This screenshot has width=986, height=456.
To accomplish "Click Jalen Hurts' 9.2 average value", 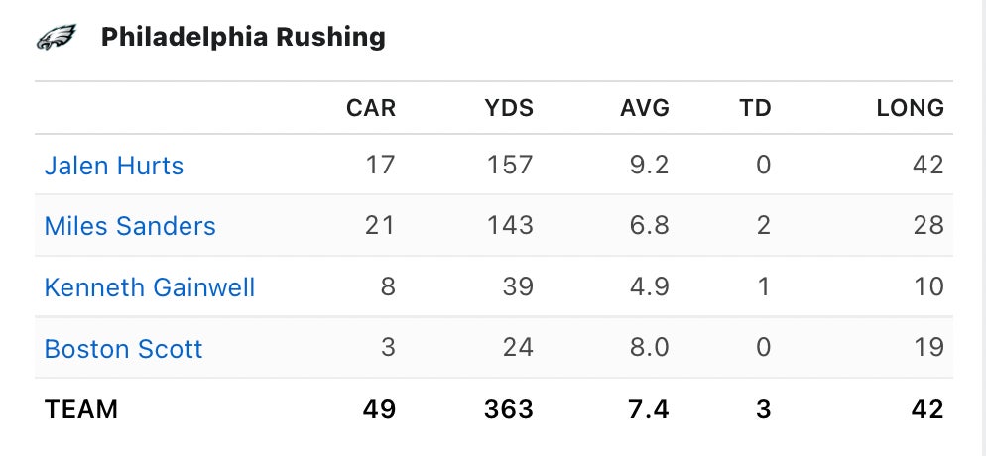I will pyautogui.click(x=651, y=165).
